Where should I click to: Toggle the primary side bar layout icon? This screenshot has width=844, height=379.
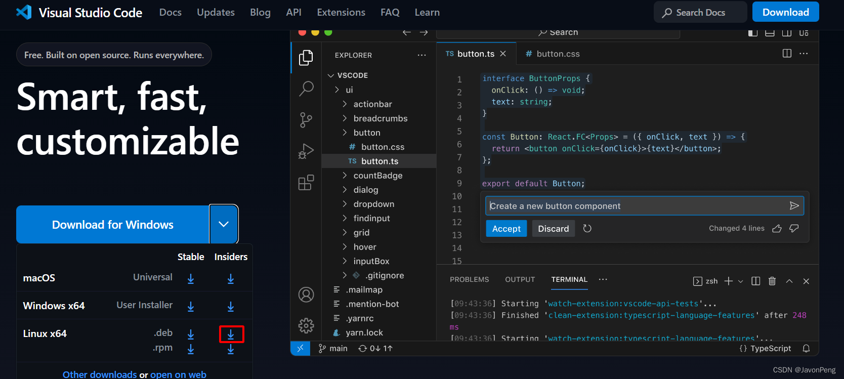753,32
